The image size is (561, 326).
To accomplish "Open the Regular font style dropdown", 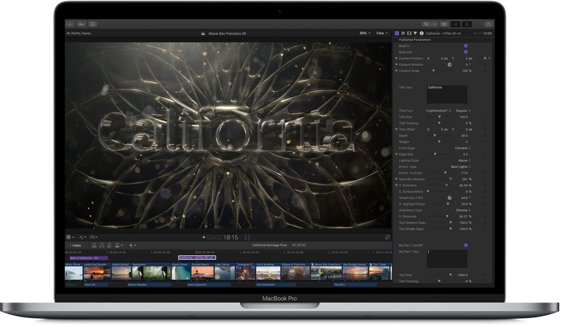I will point(463,111).
